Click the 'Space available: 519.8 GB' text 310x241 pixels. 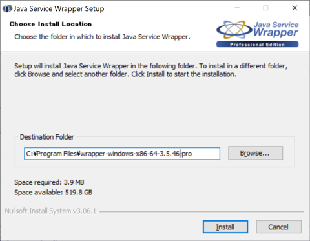54,192
